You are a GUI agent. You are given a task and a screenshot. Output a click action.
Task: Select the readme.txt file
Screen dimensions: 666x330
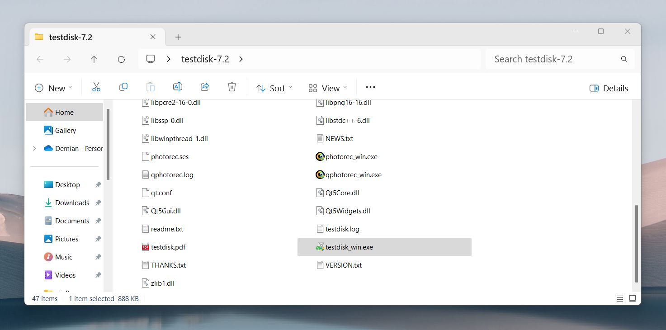pos(162,229)
